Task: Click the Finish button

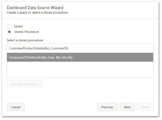Action: coord(145,107)
